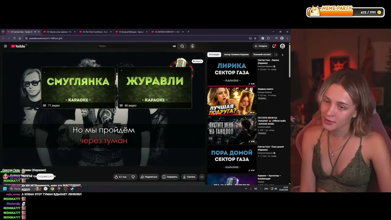Open the Chrome profile avatar
The height and width of the screenshot is (220, 391).
(x=282, y=38)
